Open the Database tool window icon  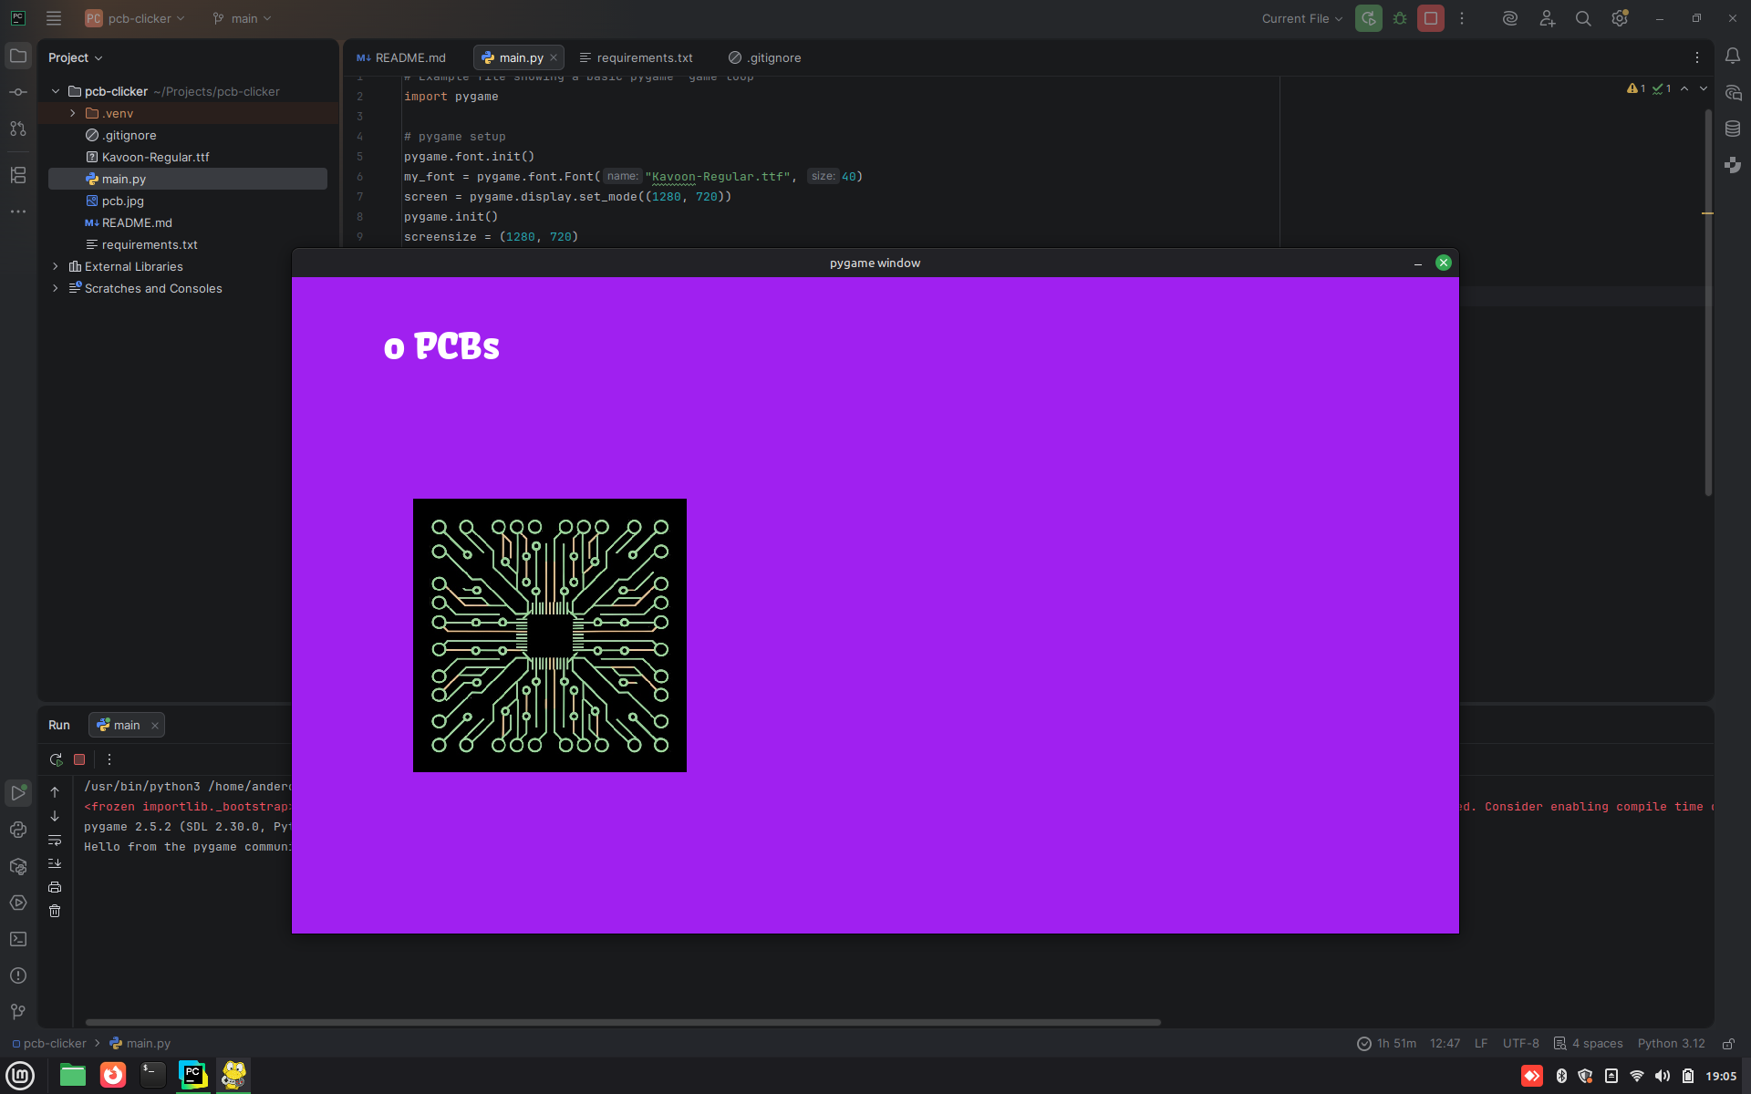(x=1733, y=129)
